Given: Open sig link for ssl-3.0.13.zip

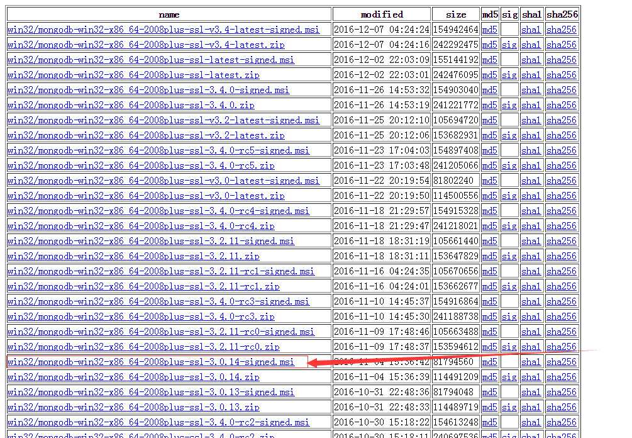Looking at the screenshot, I should pyautogui.click(x=509, y=408).
